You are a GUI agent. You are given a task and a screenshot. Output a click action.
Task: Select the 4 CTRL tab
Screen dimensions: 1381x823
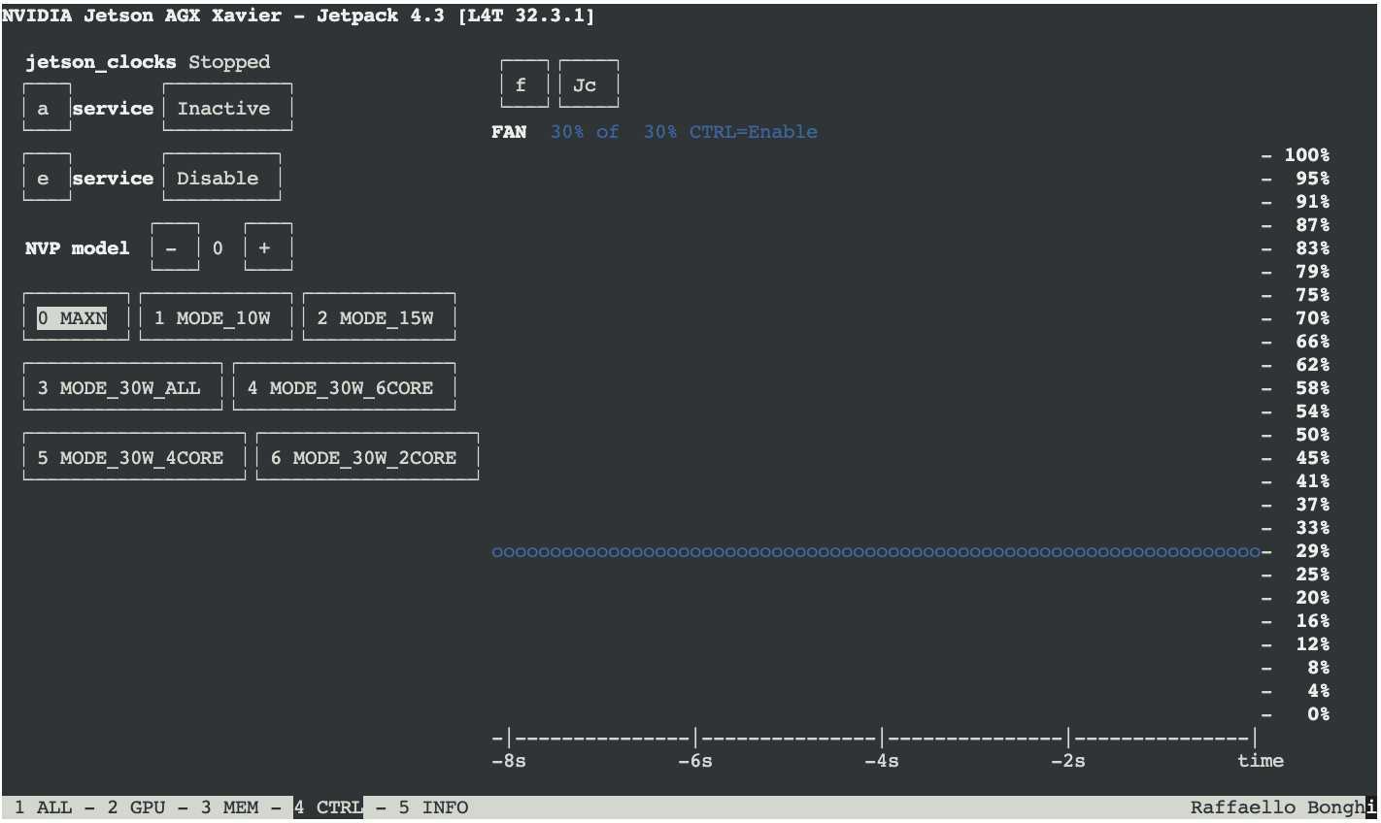(x=328, y=807)
